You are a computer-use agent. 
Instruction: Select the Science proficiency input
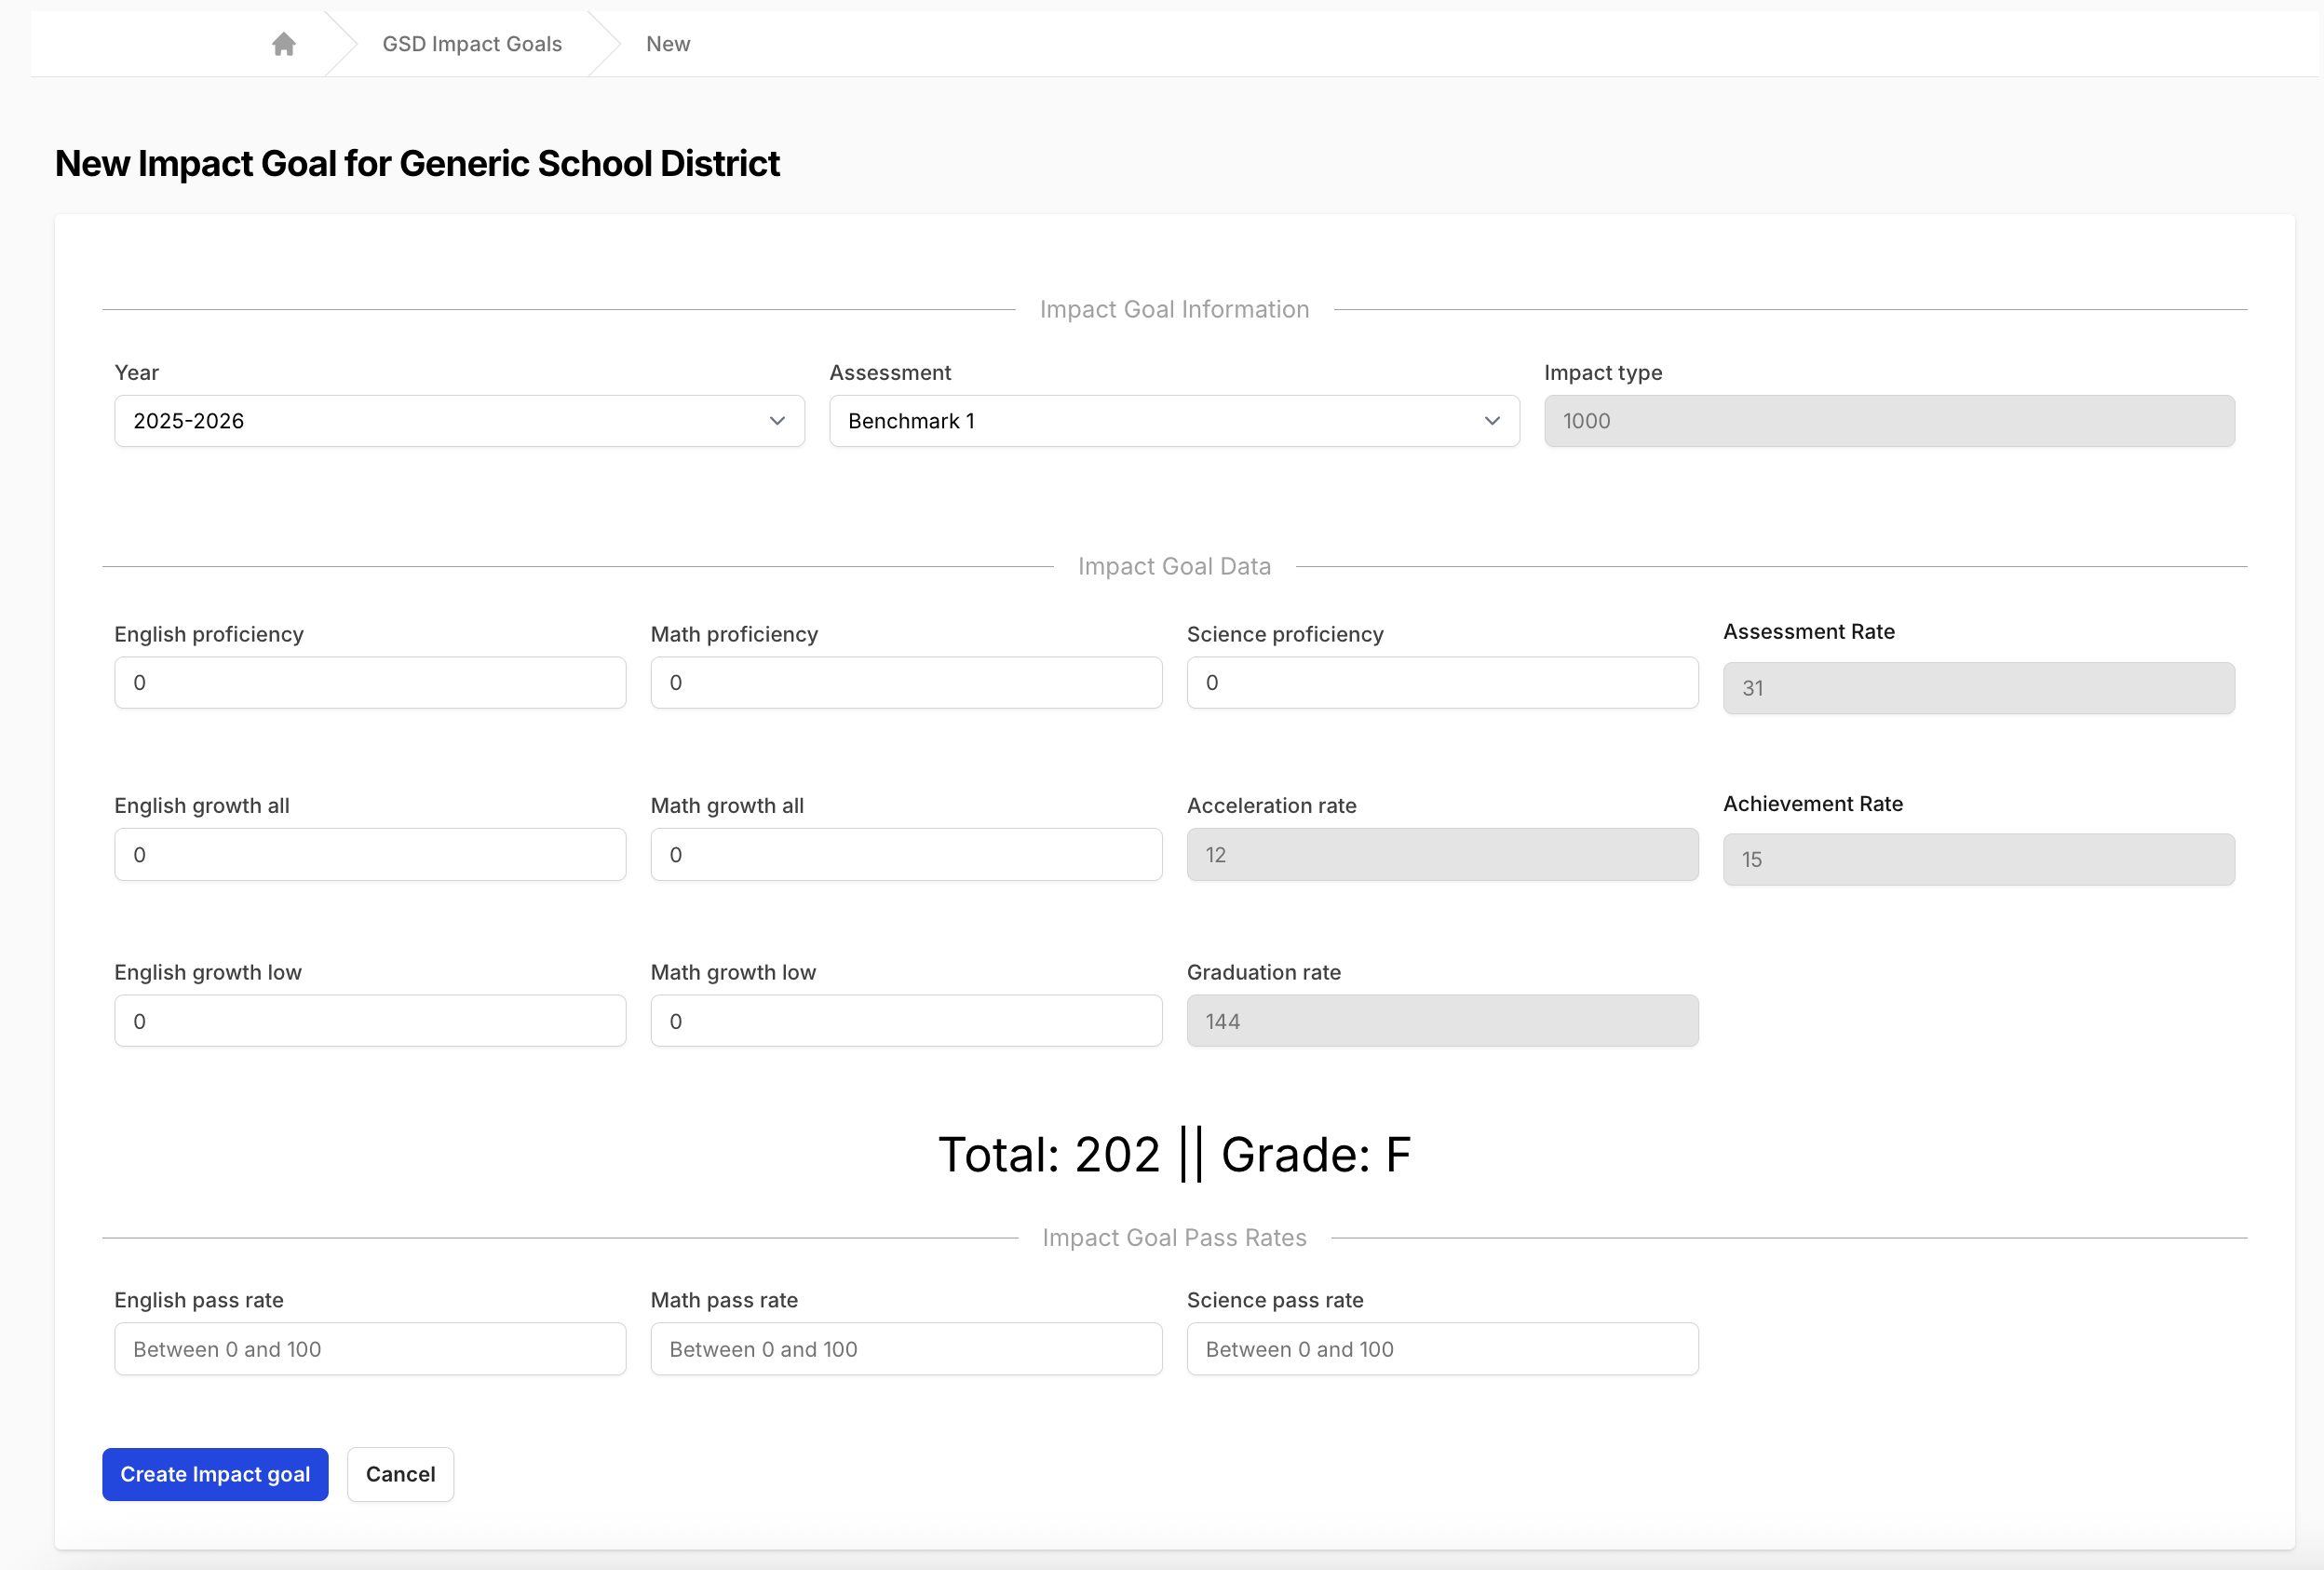[1442, 683]
